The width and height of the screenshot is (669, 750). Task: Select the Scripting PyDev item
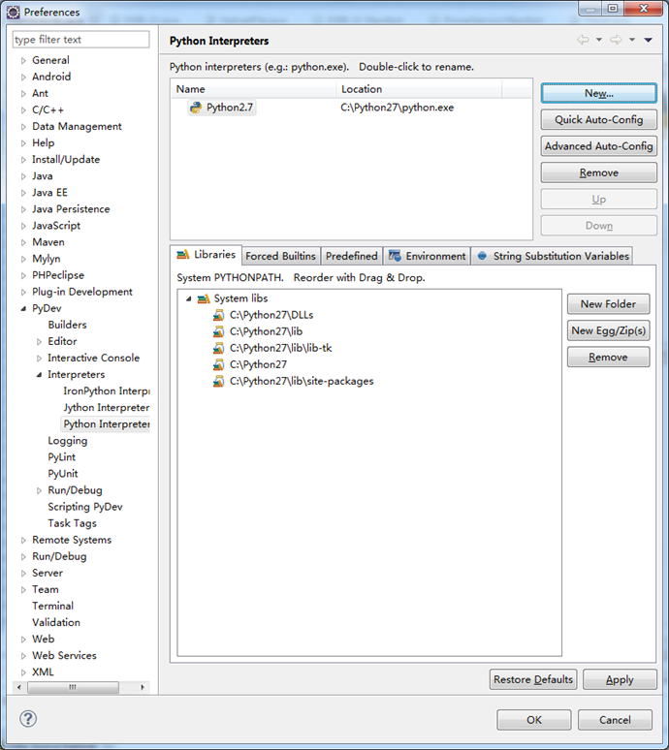(85, 507)
